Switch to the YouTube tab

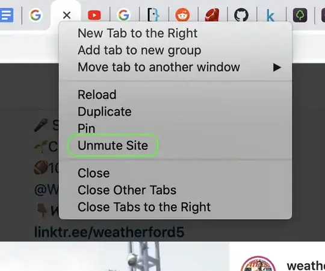coord(94,16)
